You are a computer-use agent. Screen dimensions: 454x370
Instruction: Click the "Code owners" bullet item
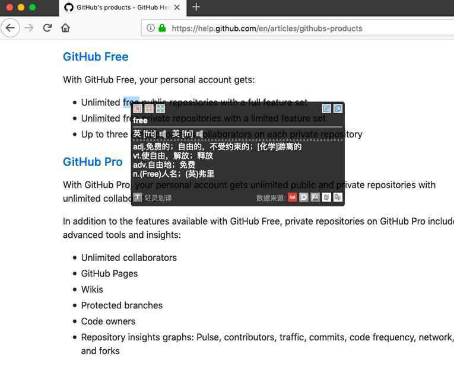pos(108,321)
